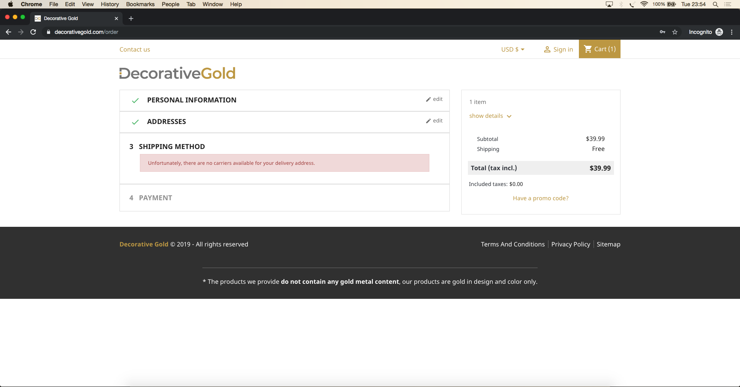Click the DecorativeGold logo
The width and height of the screenshot is (740, 387).
coord(177,73)
